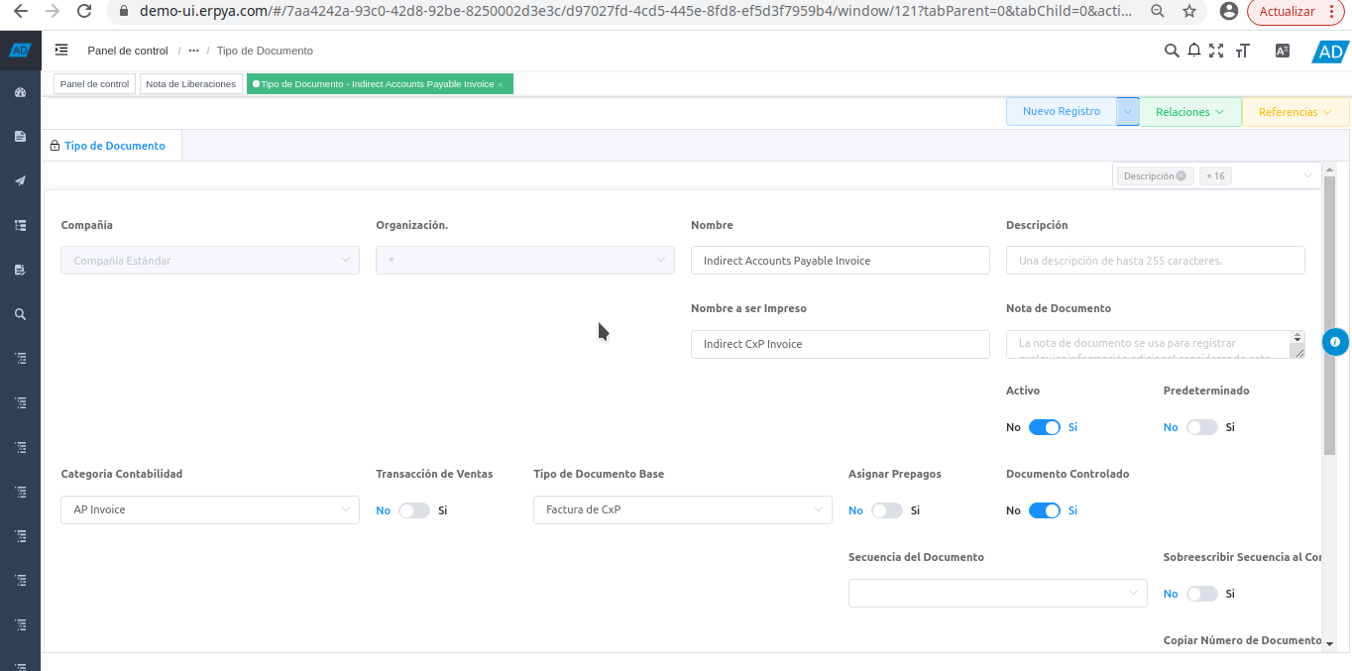
Task: Turn on the Transacción de Ventas switch
Action: (x=414, y=510)
